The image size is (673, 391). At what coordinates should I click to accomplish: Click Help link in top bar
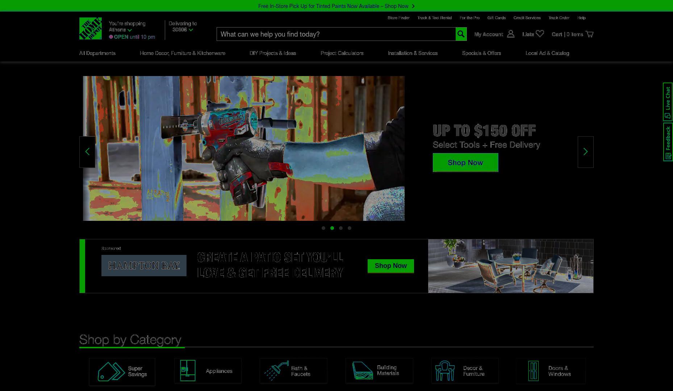[581, 18]
